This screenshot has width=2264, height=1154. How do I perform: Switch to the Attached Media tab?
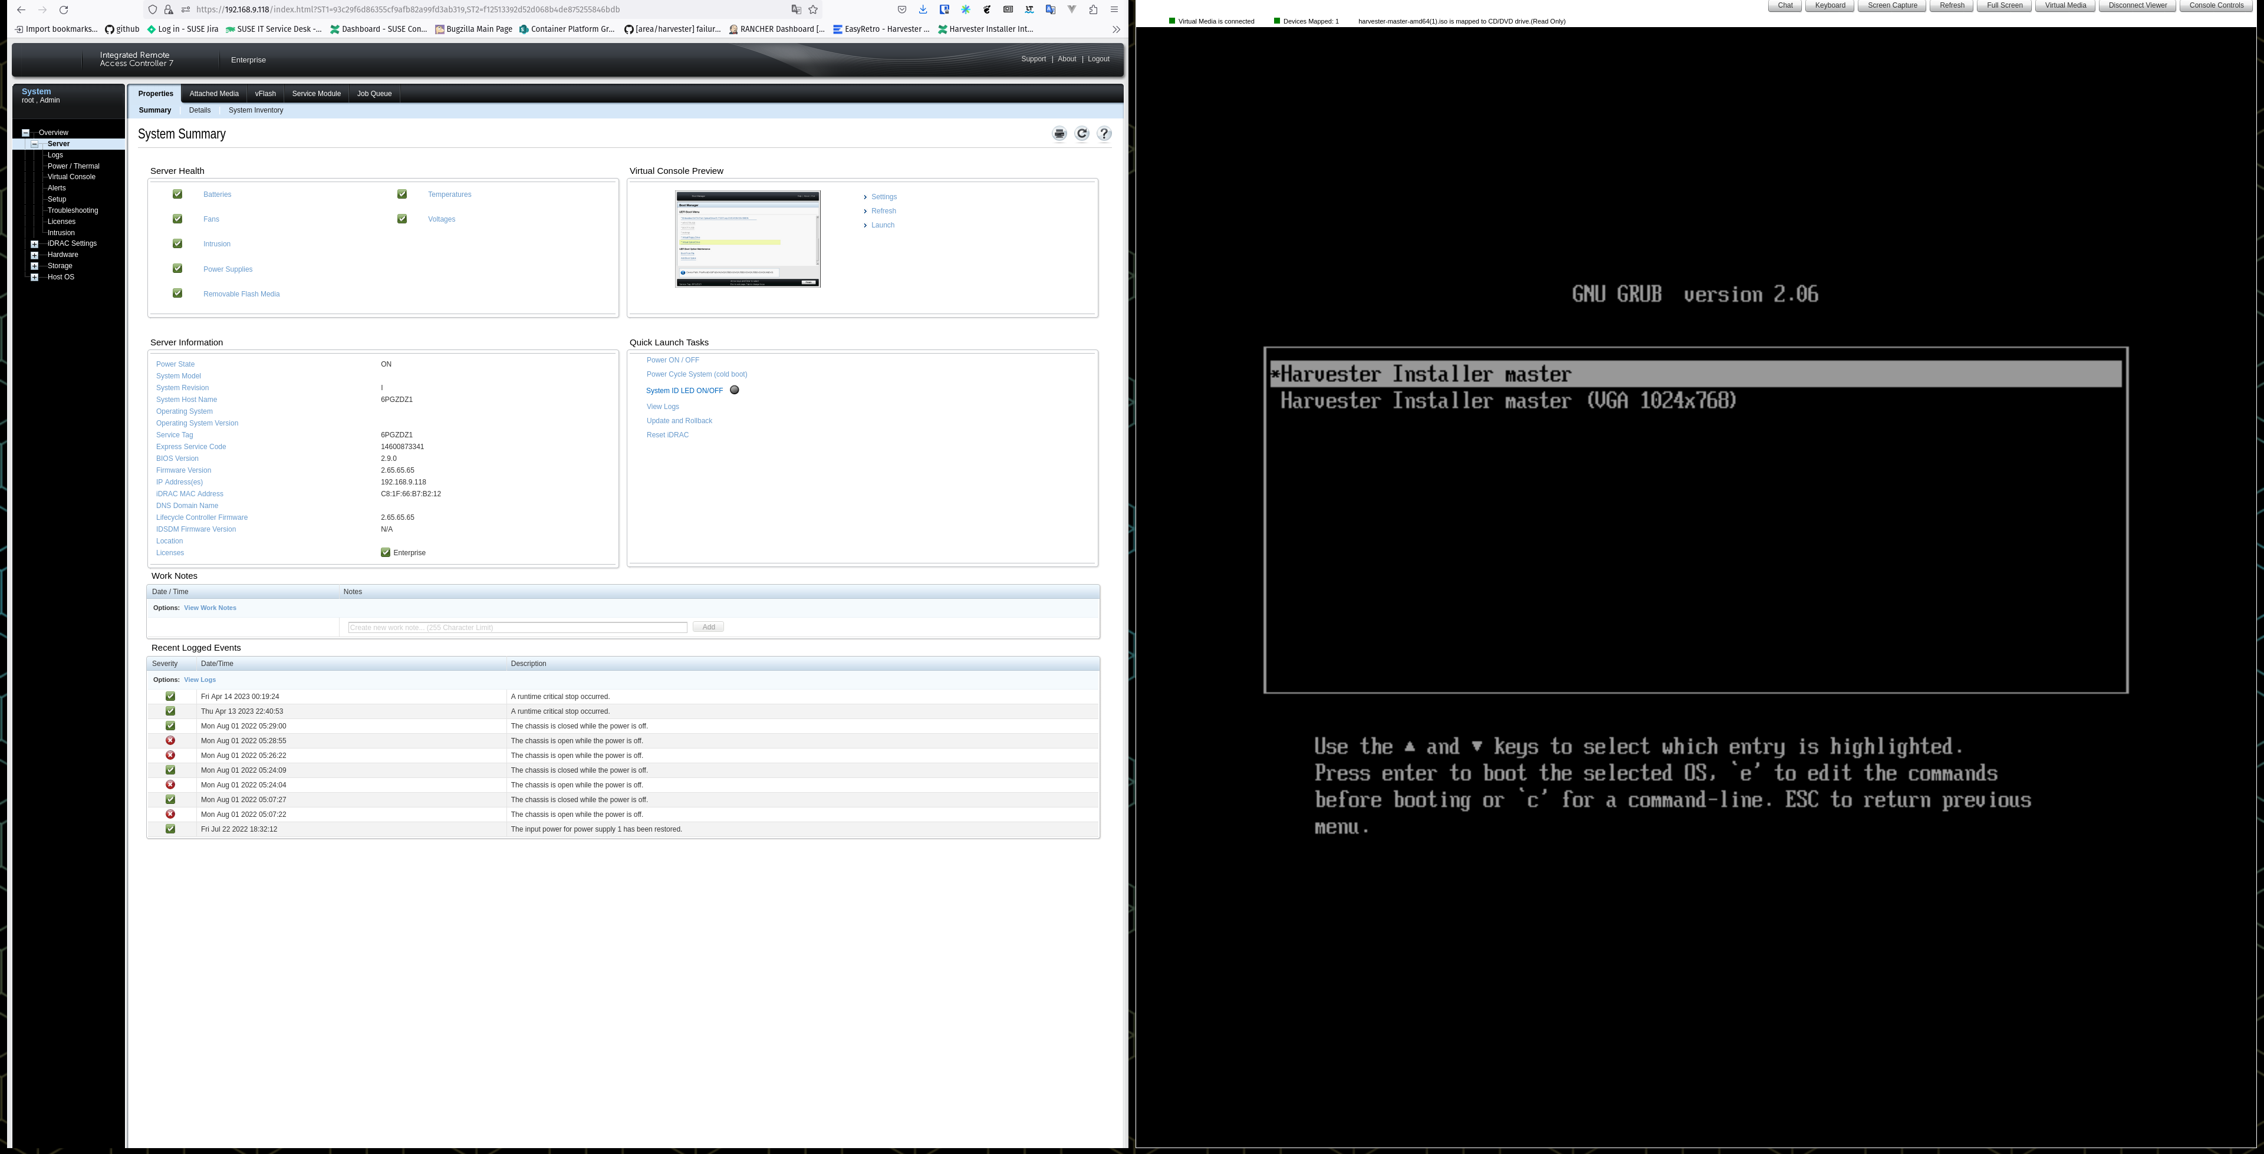point(213,93)
